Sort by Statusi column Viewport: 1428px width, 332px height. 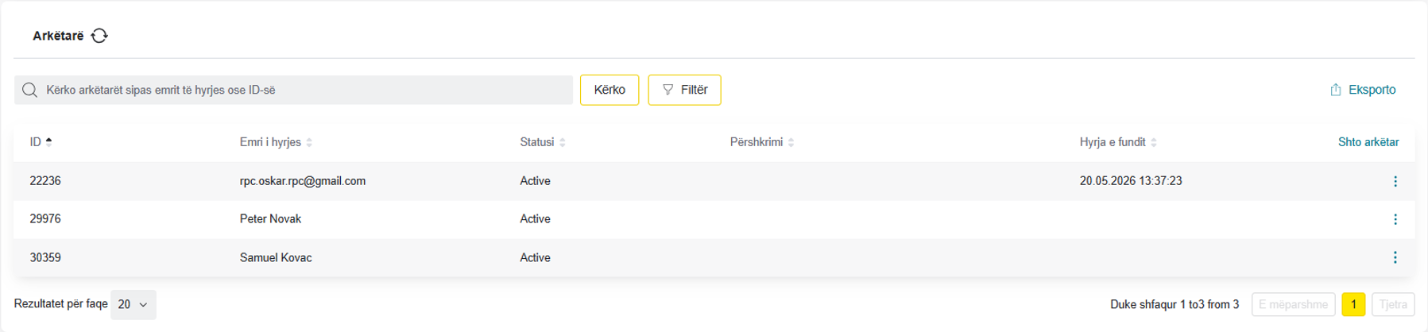point(563,142)
